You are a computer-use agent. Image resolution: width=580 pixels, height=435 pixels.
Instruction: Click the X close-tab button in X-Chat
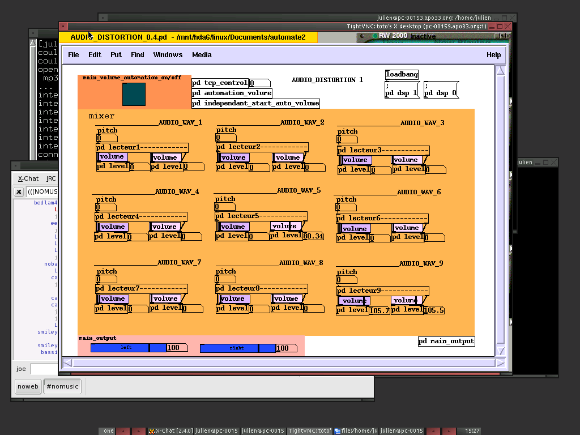coord(19,191)
